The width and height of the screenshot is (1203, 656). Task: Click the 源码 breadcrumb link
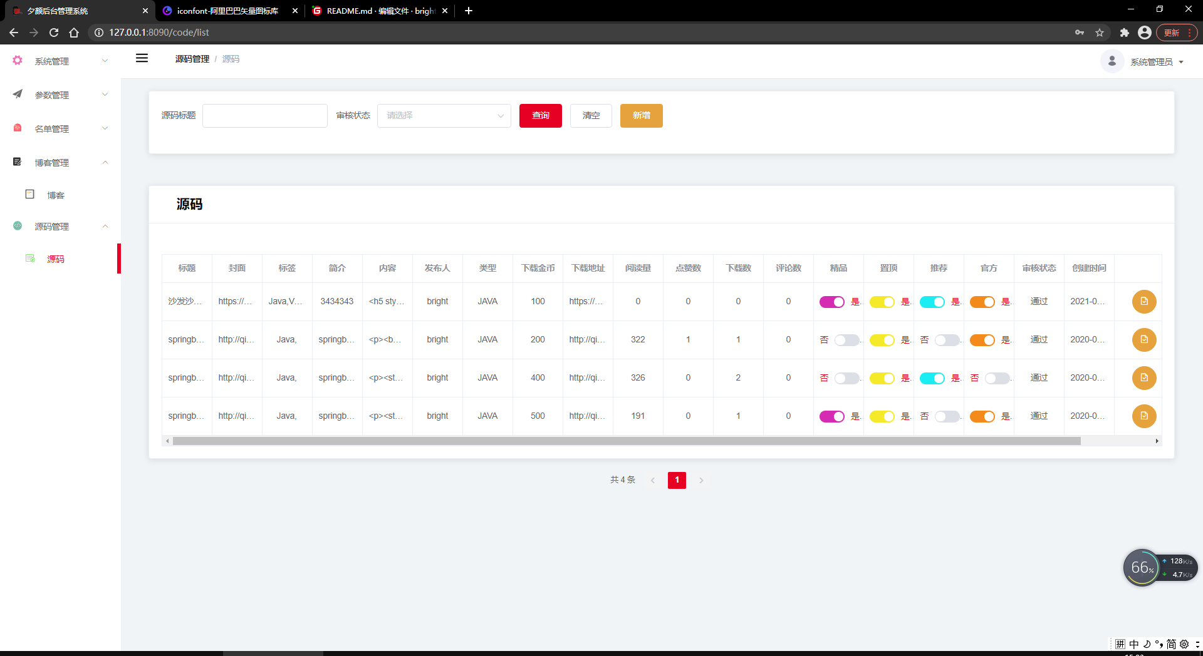tap(231, 59)
